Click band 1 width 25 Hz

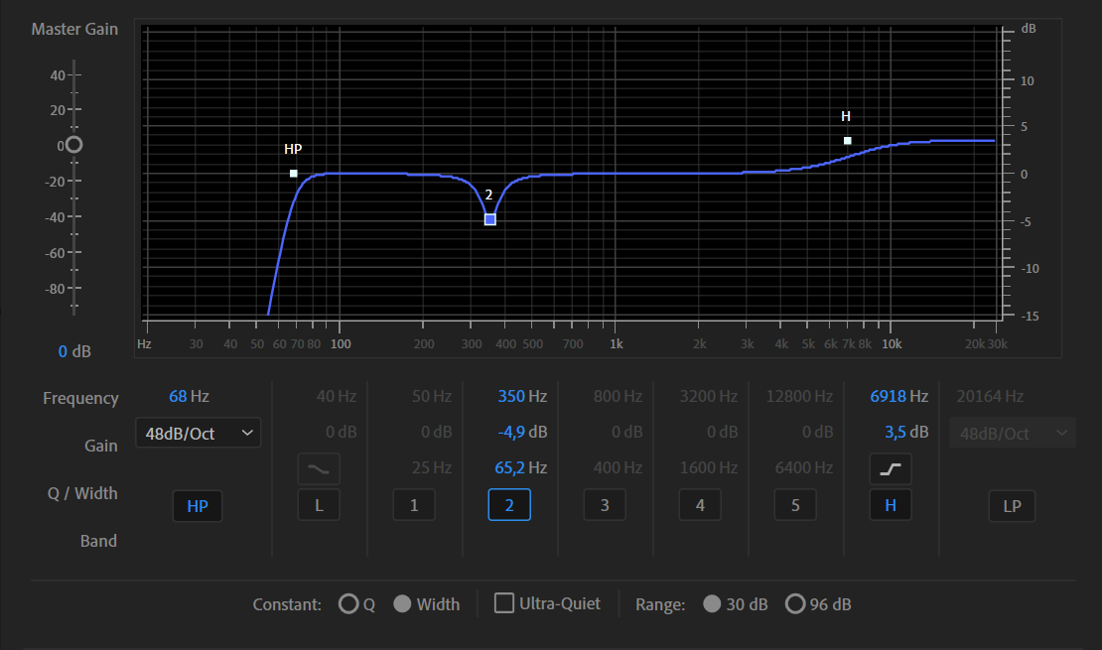[x=432, y=468]
